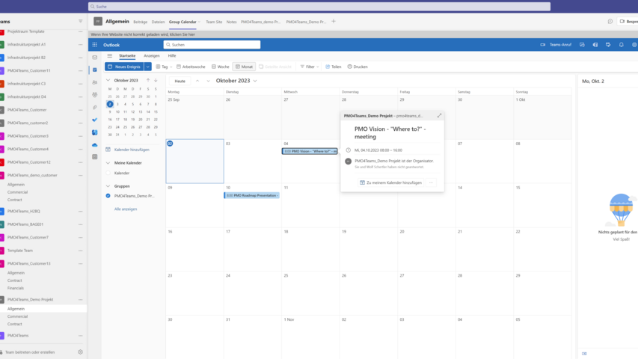Open the Outlook app launcher grid
Image resolution: width=638 pixels, height=359 pixels.
(95, 45)
